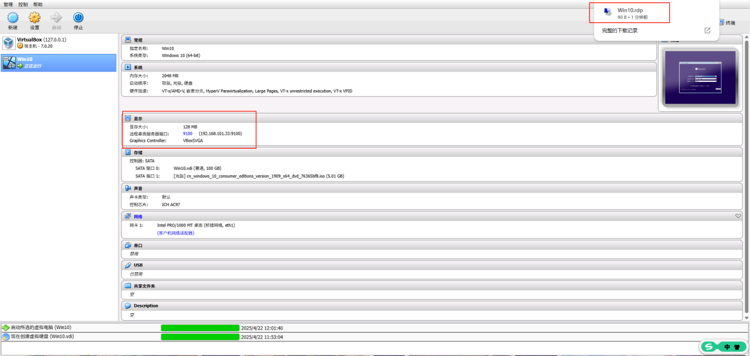The height and width of the screenshot is (356, 750).
Task: Click the 网络 section header link
Action: pyautogui.click(x=138, y=217)
